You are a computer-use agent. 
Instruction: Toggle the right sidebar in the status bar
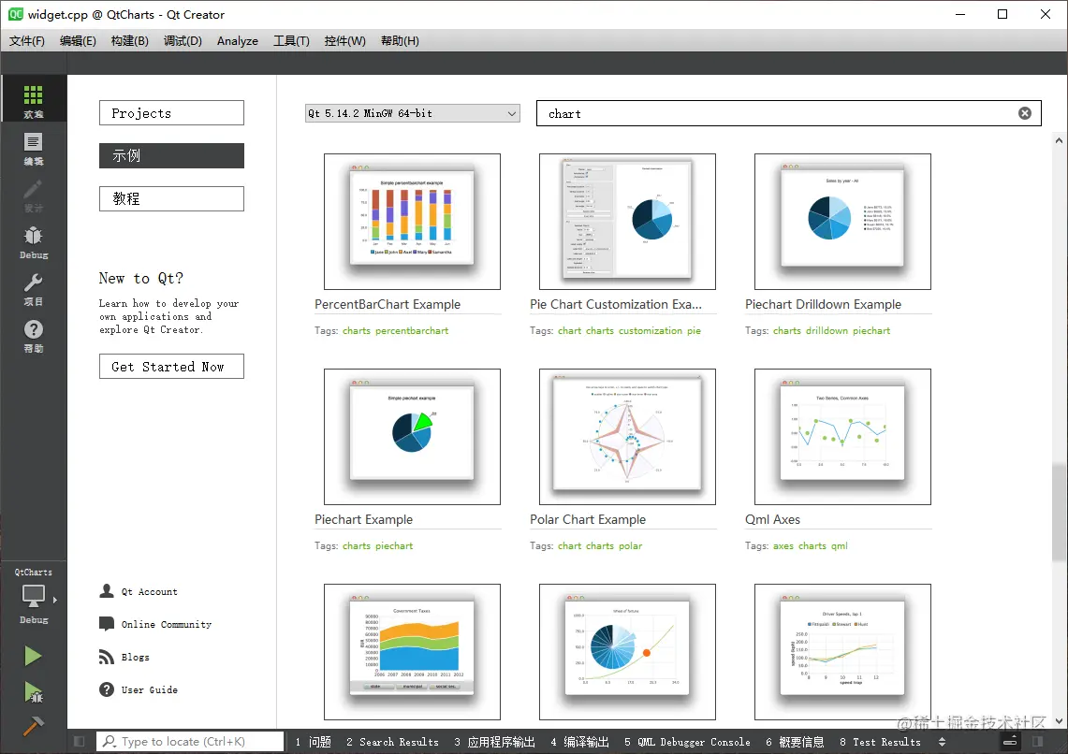pos(1037,741)
